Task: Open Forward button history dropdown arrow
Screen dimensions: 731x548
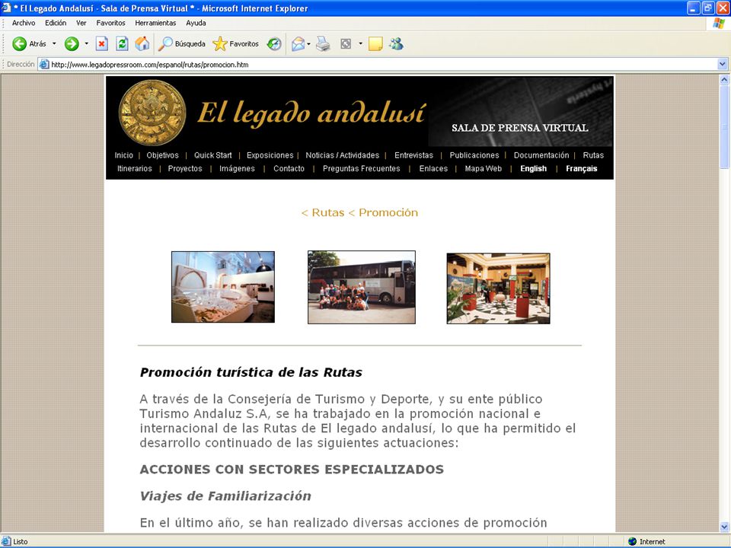Action: pos(86,44)
